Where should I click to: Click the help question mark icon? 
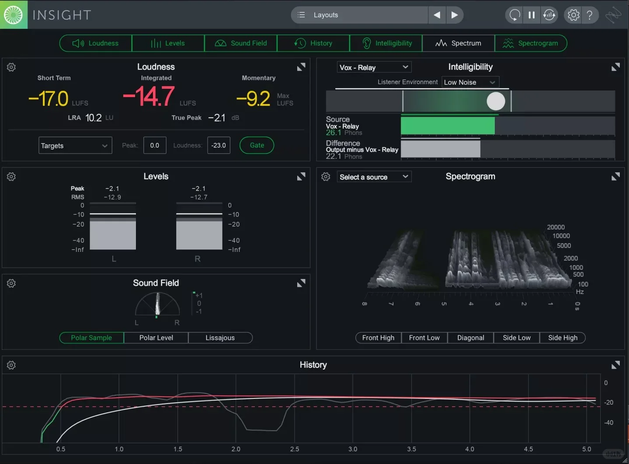coord(590,15)
